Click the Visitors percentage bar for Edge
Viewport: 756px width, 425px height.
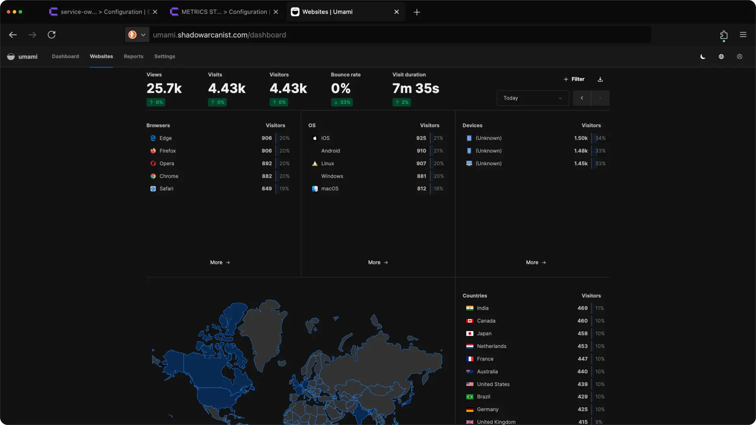point(284,138)
